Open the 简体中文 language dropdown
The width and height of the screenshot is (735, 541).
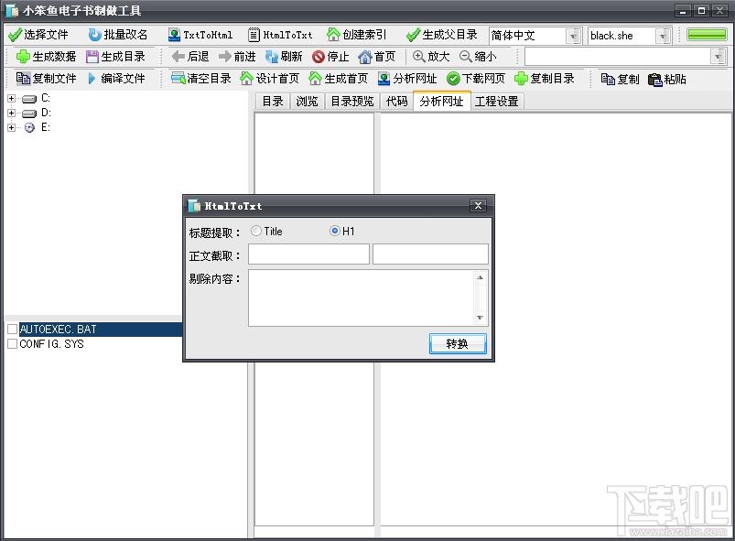(x=574, y=36)
